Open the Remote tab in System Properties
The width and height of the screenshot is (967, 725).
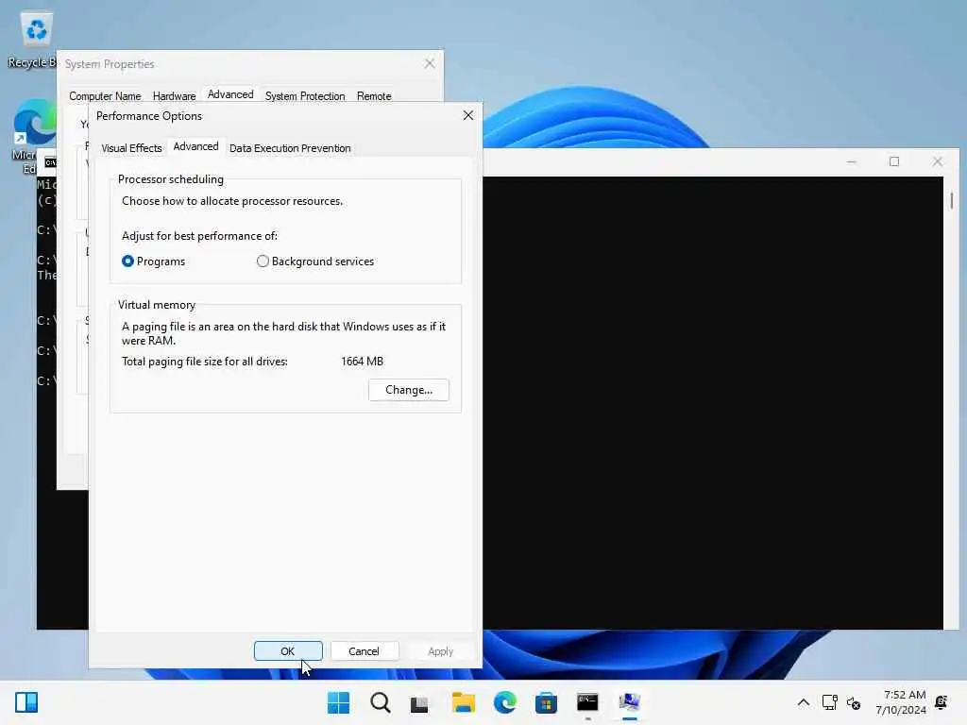pyautogui.click(x=374, y=96)
